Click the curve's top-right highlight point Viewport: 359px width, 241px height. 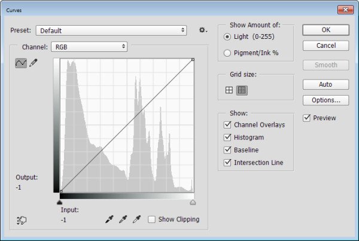193,60
